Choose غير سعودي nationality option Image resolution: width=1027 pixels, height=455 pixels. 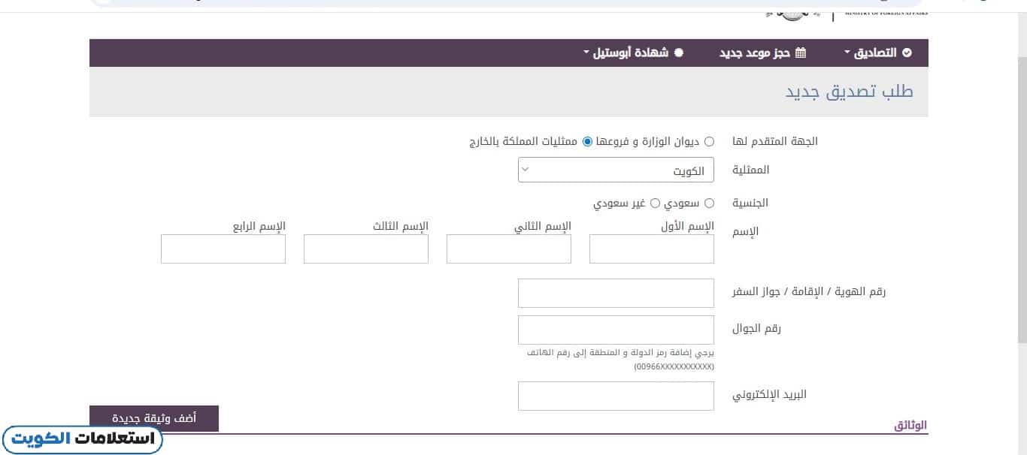point(654,203)
